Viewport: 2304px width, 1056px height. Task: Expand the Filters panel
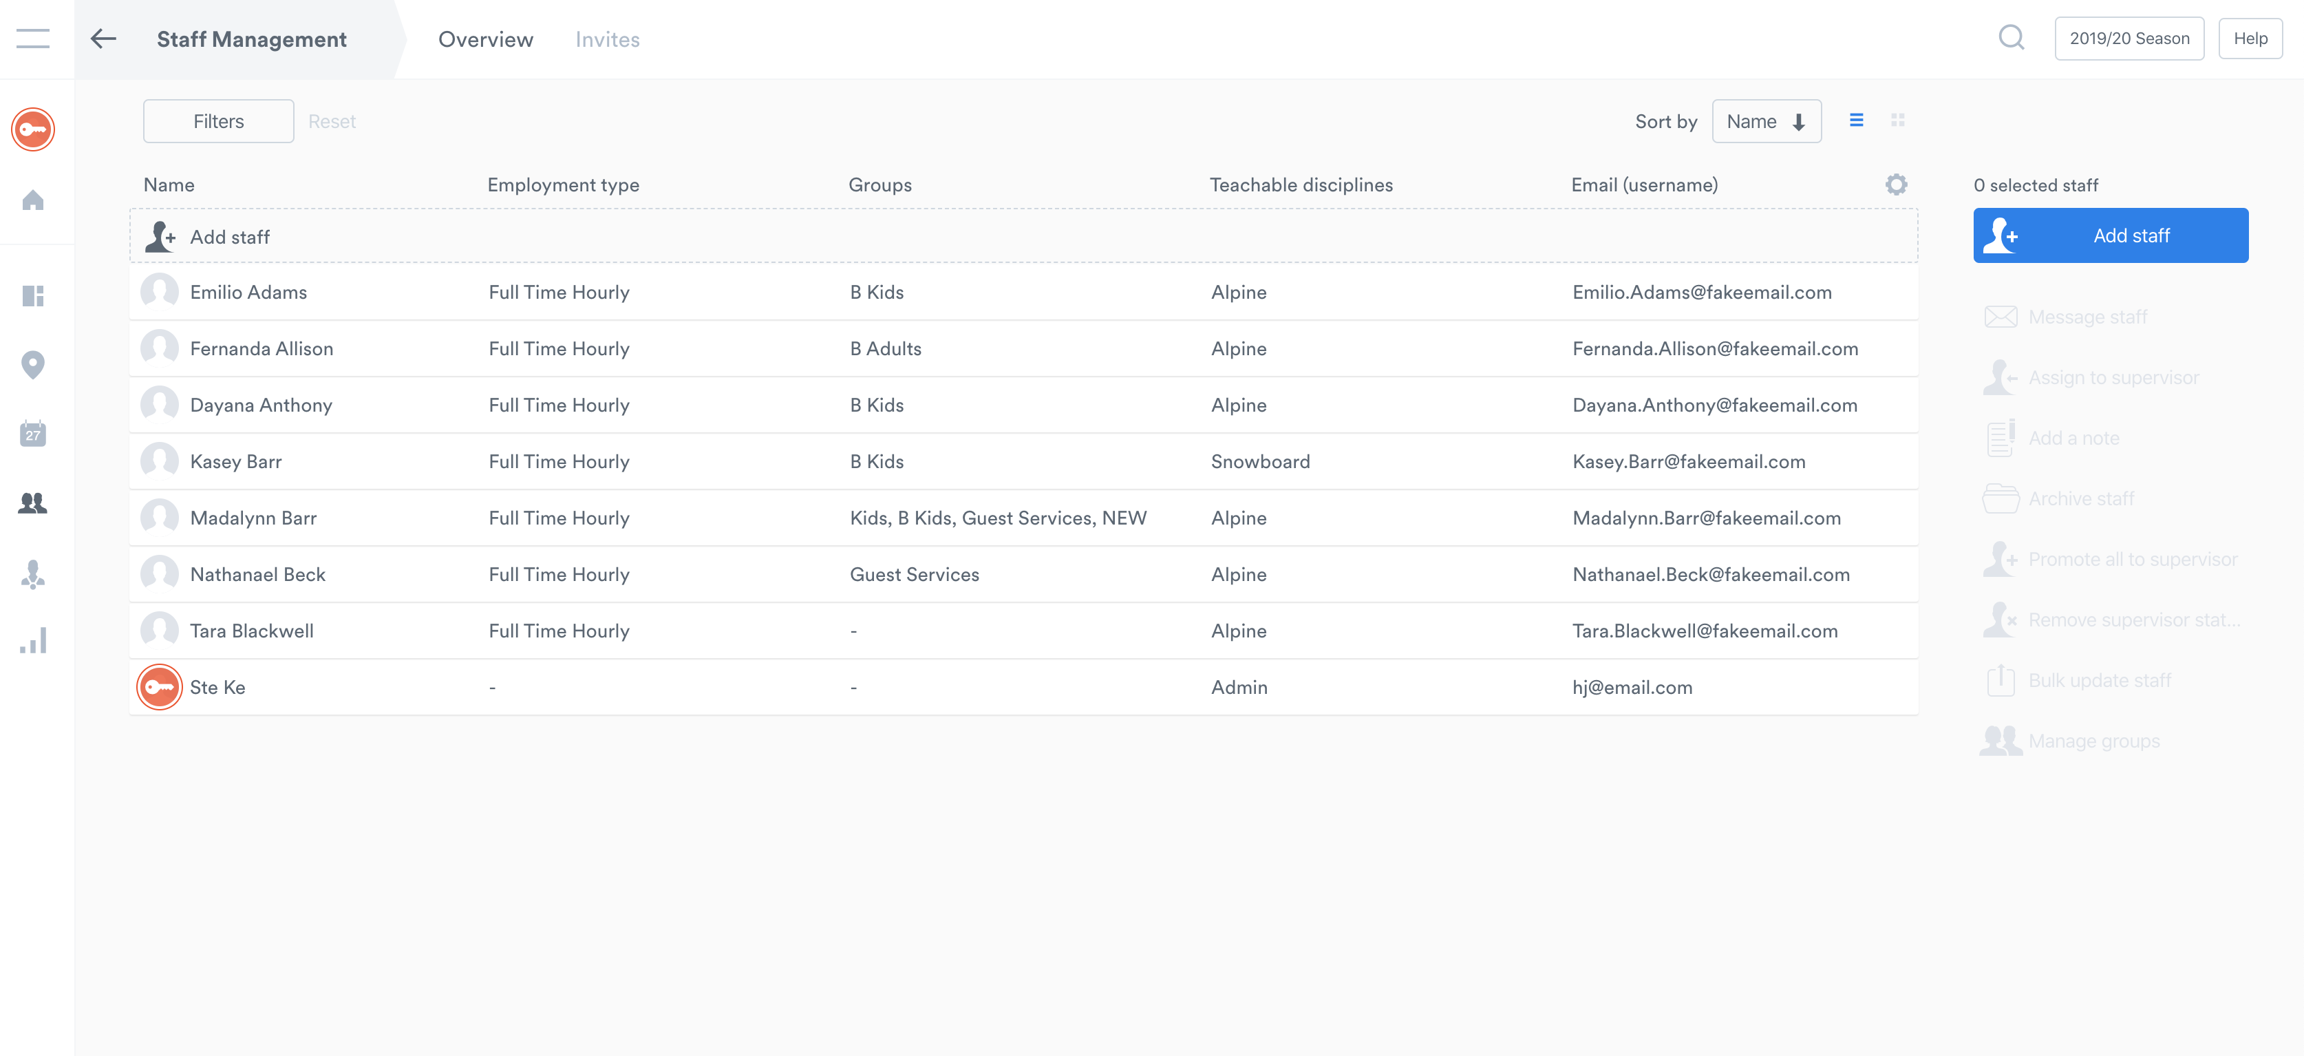coord(218,121)
